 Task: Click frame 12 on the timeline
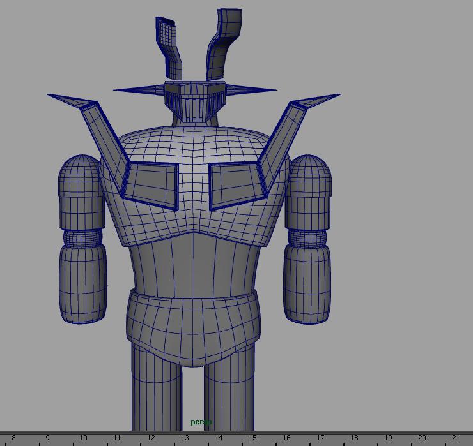(x=151, y=438)
